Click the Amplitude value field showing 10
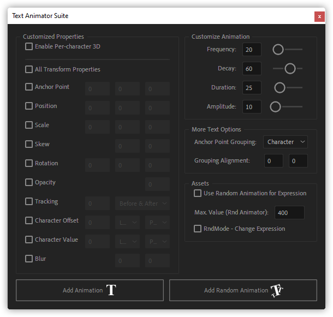The image size is (333, 317). (252, 107)
